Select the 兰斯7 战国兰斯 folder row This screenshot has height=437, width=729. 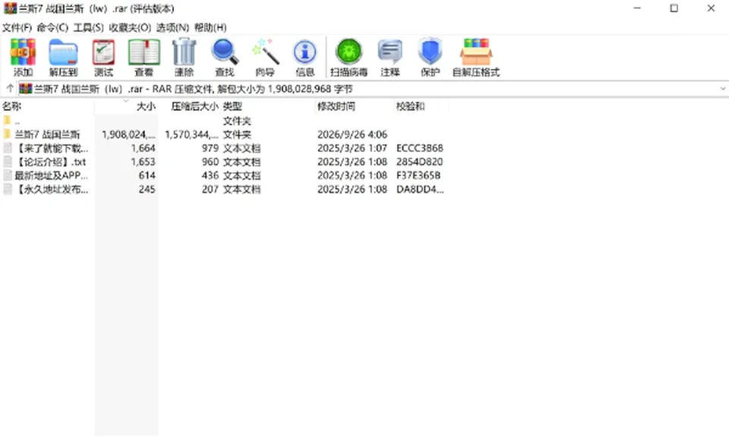tap(223, 135)
